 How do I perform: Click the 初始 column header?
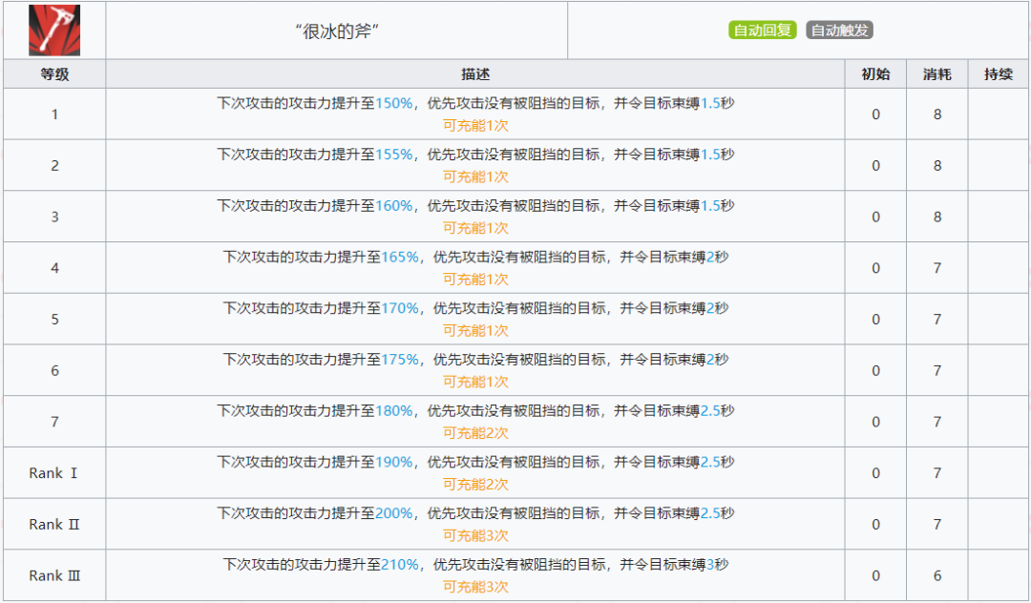click(x=875, y=74)
